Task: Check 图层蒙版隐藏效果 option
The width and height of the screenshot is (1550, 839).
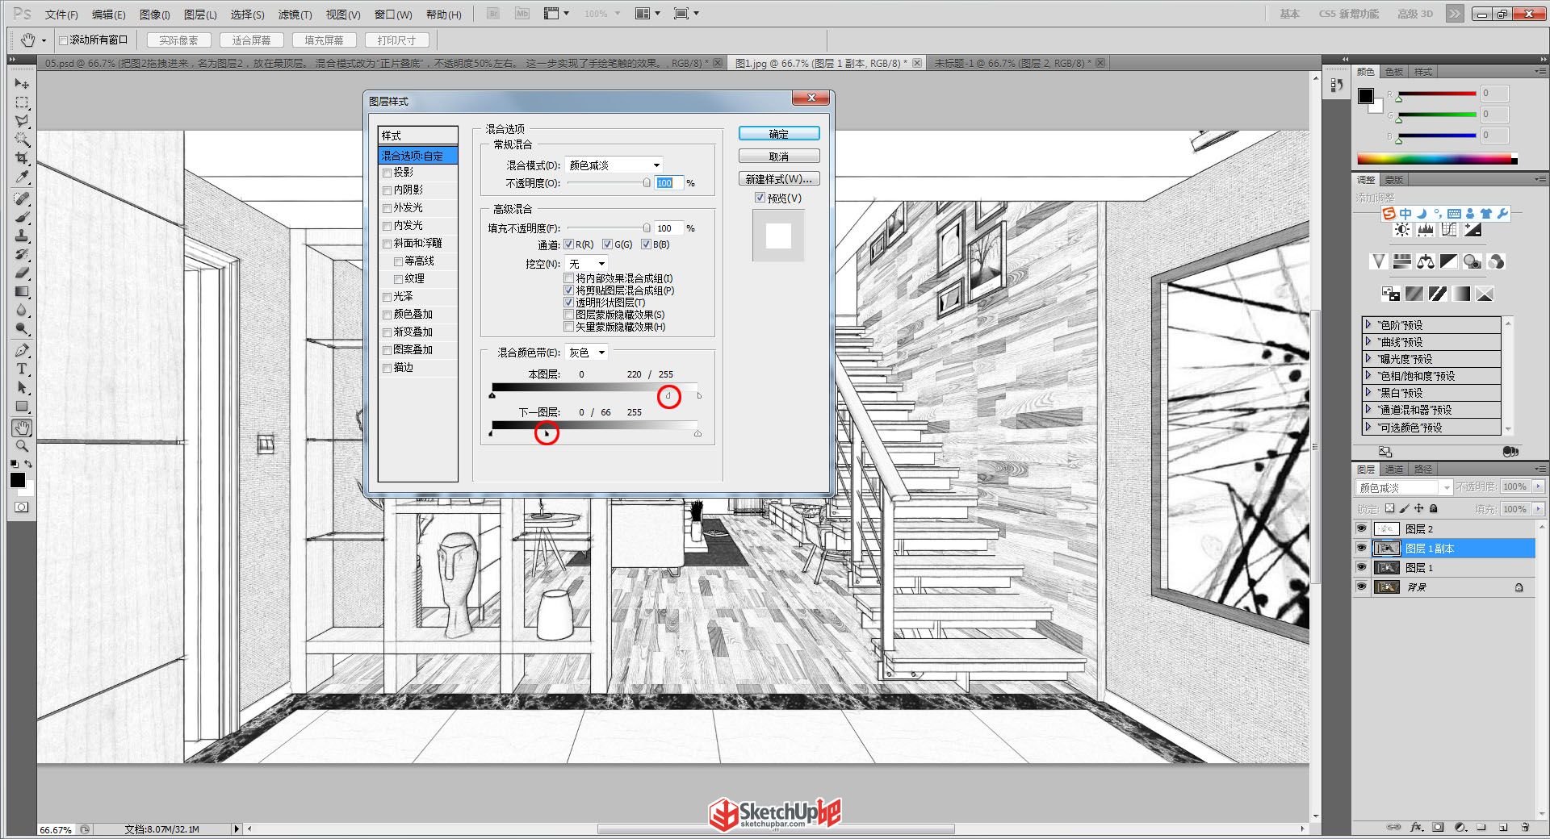Action: [568, 315]
